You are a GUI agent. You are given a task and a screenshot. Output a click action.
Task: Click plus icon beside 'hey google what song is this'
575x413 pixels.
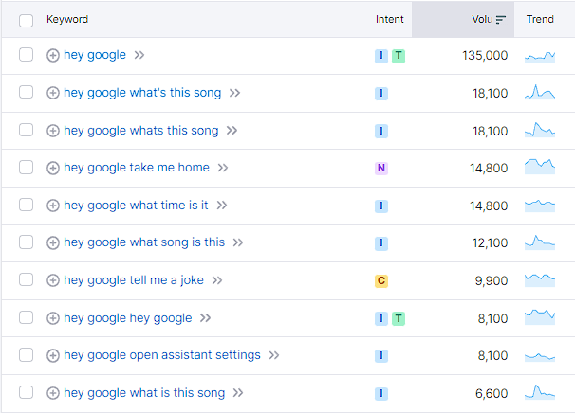[x=53, y=242]
